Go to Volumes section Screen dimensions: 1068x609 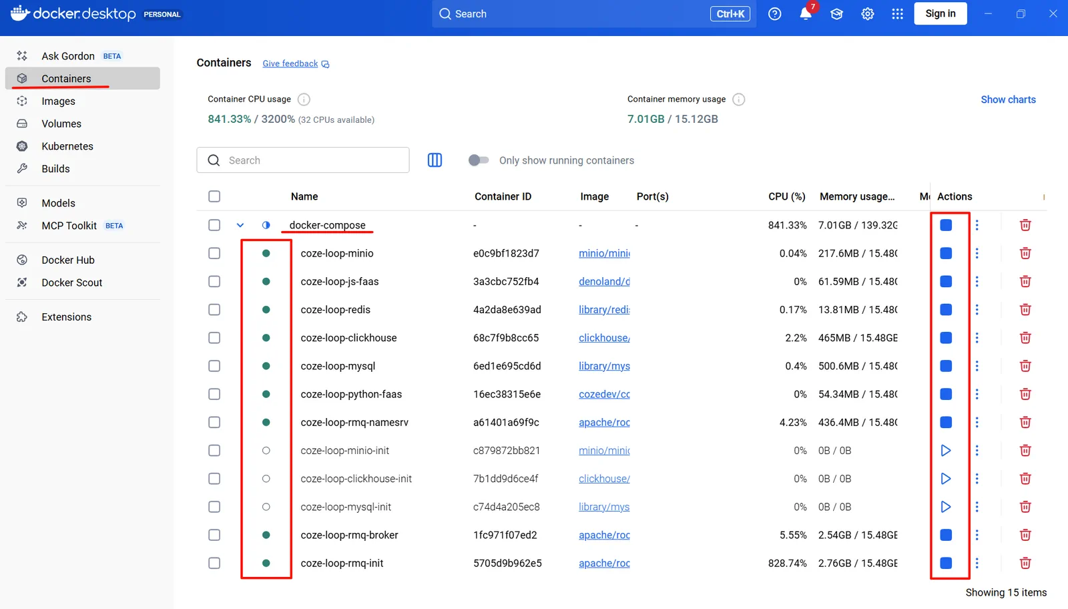tap(83, 124)
